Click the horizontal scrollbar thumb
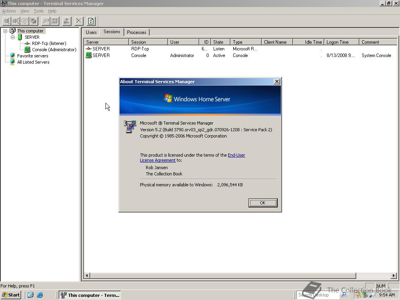Viewport: 400px width, 300px height. (x=223, y=275)
